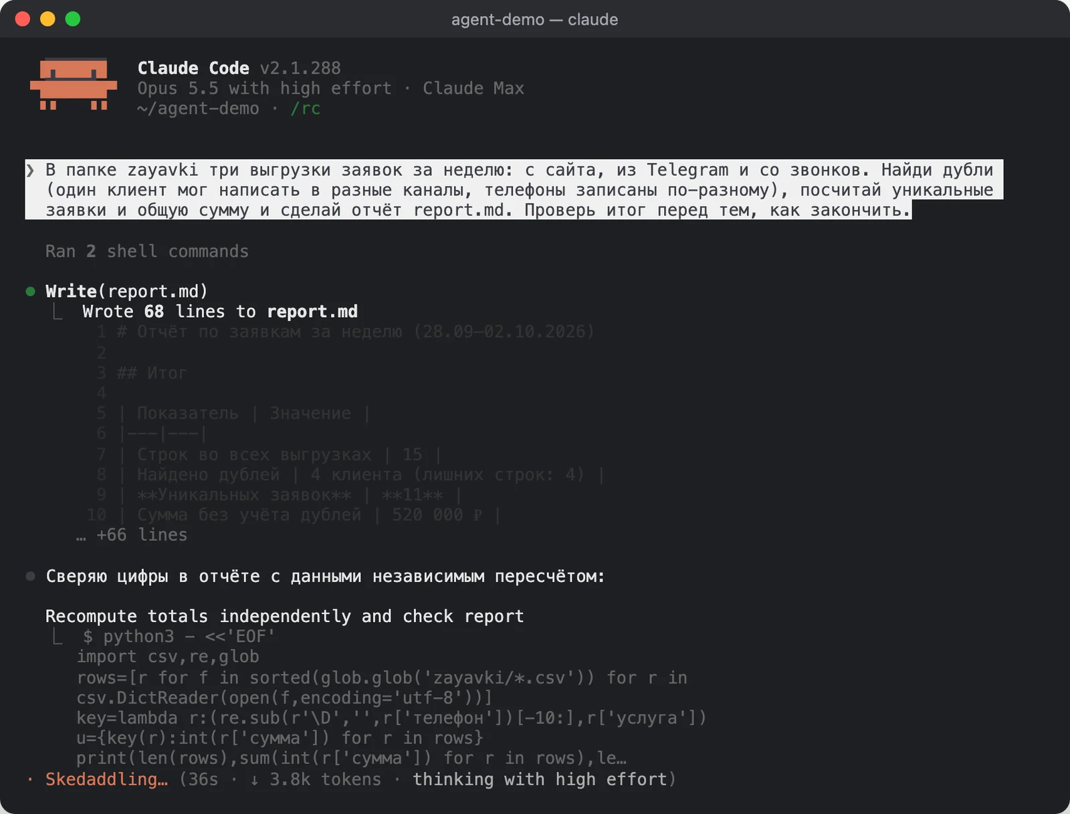Click the yellow minimize window button
This screenshot has height=814, width=1070.
(x=47, y=19)
